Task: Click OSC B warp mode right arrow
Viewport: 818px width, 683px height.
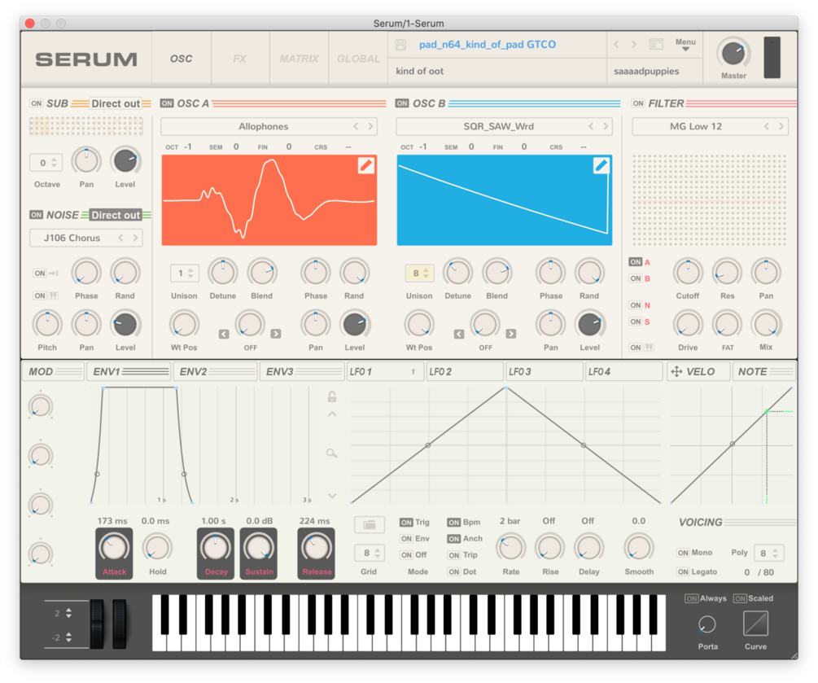Action: click(511, 334)
